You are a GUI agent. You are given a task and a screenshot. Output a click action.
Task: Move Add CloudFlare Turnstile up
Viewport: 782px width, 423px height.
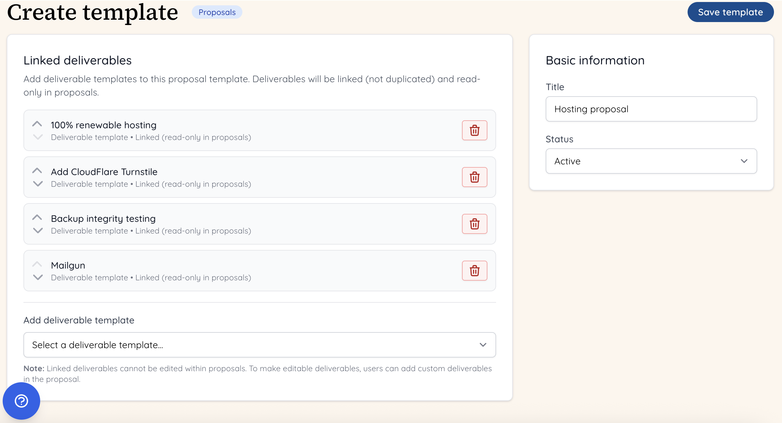click(37, 171)
